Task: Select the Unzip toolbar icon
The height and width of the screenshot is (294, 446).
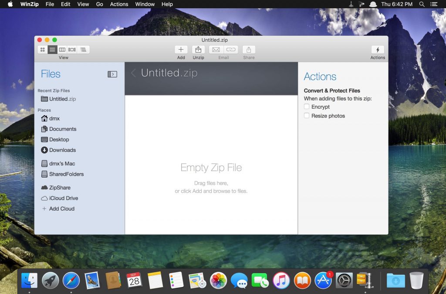Action: tap(198, 49)
